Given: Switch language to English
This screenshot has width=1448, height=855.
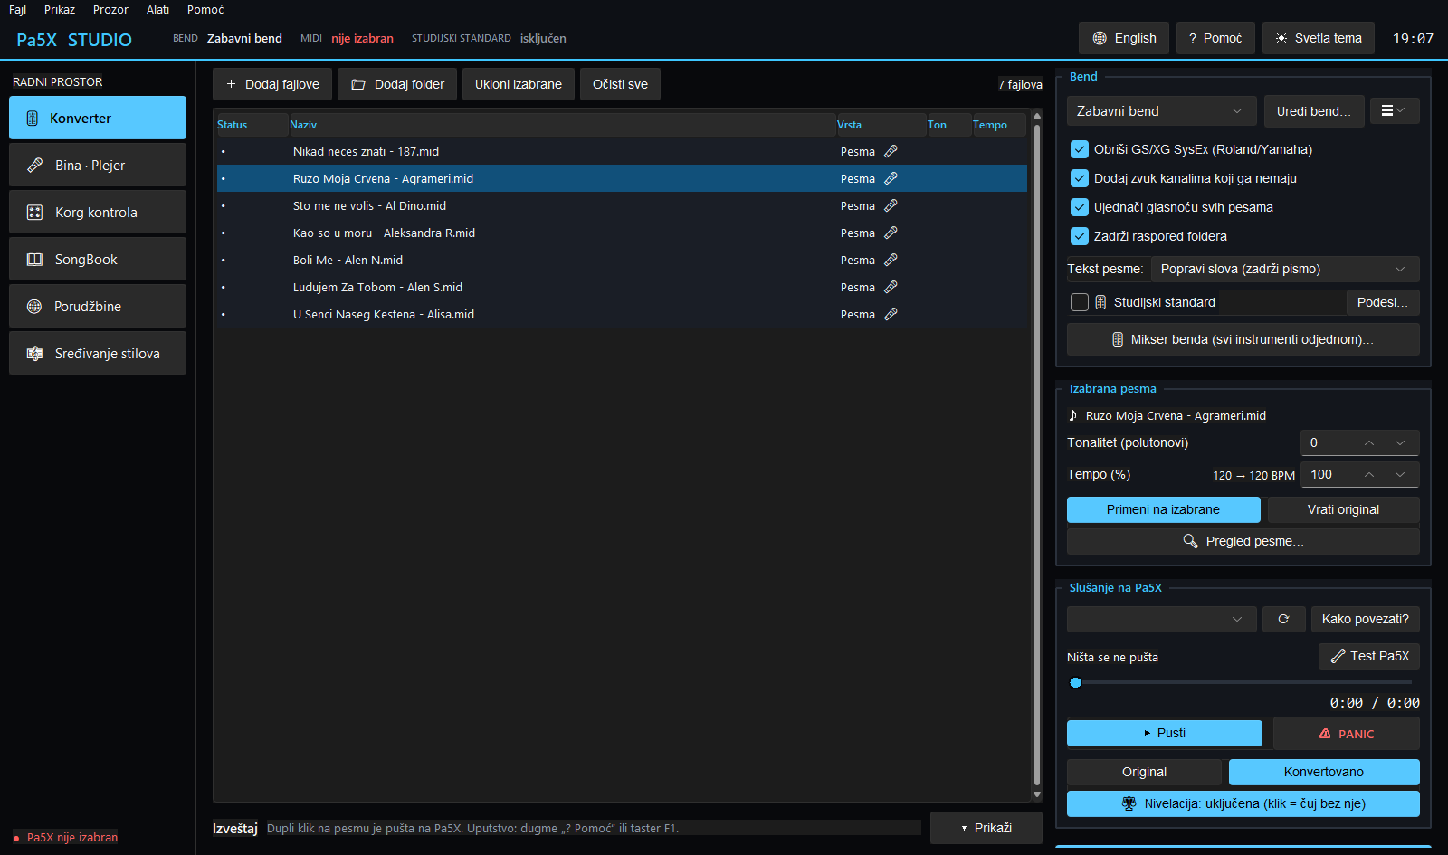Looking at the screenshot, I should [1124, 38].
